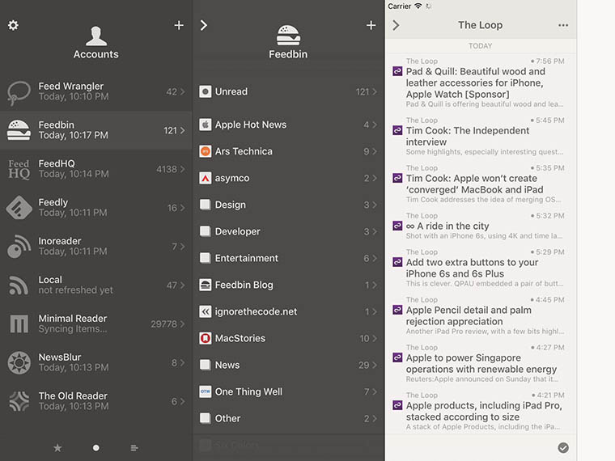The image size is (615, 461).
Task: Open the Entertainment folder
Action: click(288, 258)
